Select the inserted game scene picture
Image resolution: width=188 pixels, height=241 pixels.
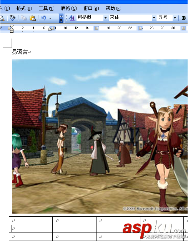[x=100, y=137]
